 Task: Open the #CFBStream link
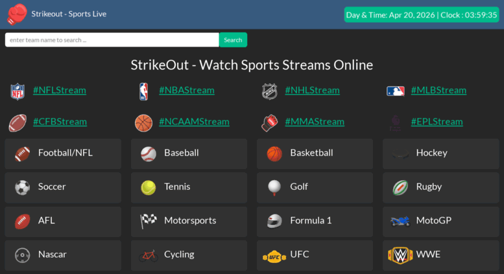(60, 122)
